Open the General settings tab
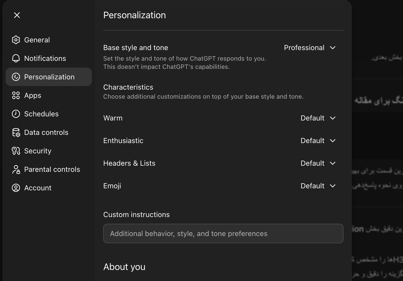The image size is (403, 281). coord(49,40)
